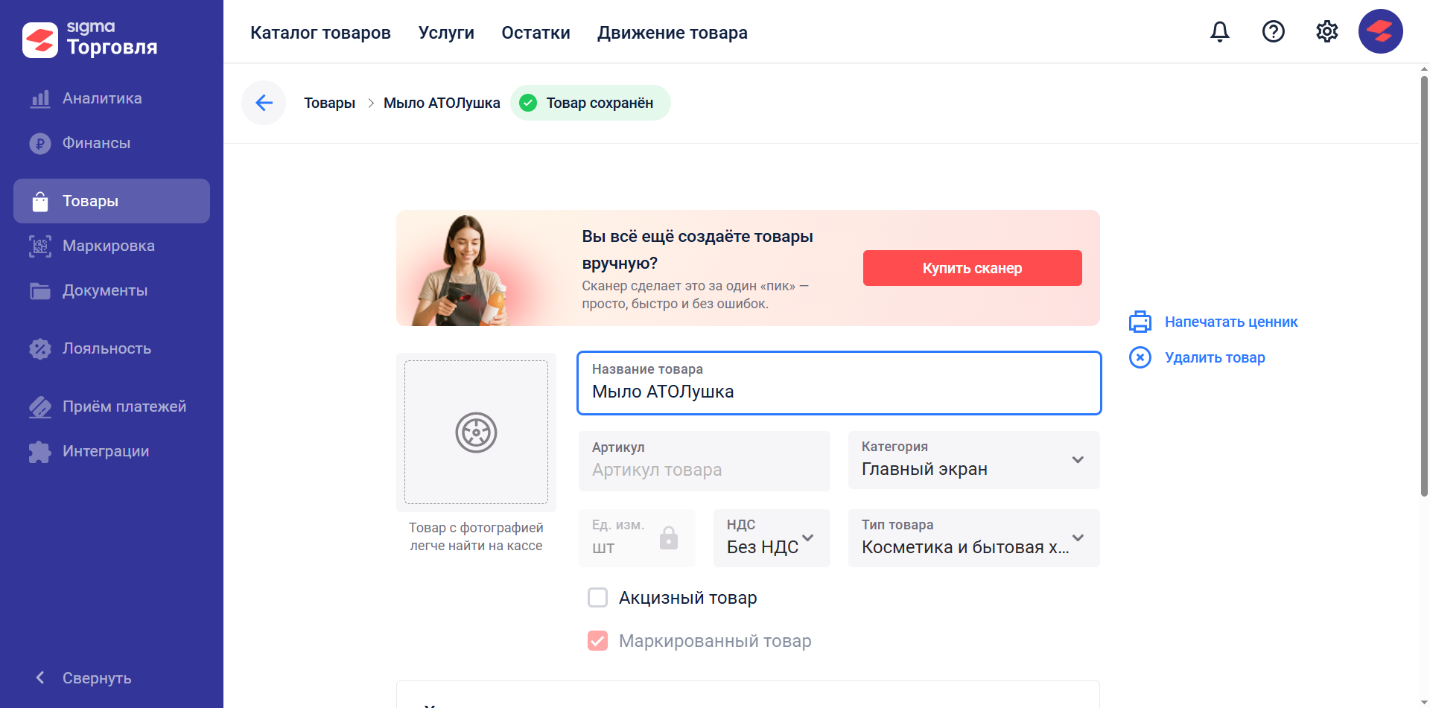Screen dimensions: 1430x708
Task: Expand the Категория dropdown
Action: pyautogui.click(x=974, y=460)
